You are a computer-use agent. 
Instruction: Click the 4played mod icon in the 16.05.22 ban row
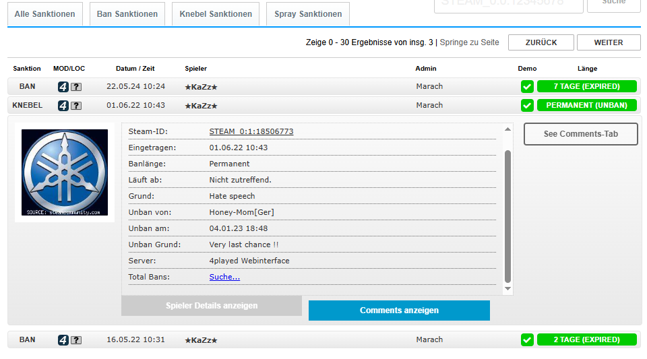tap(63, 340)
